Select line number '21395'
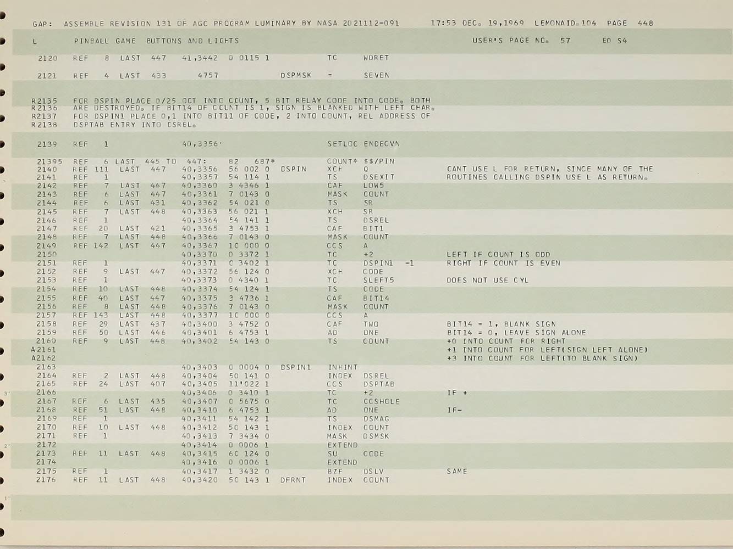 click(49, 161)
